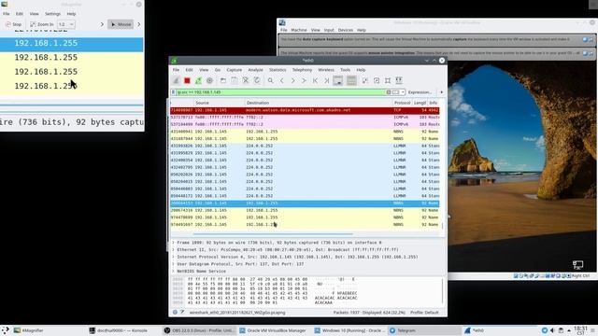This screenshot has height=336, width=598.
Task: Open Find Packet magnifier icon
Action: pyautogui.click(x=270, y=80)
